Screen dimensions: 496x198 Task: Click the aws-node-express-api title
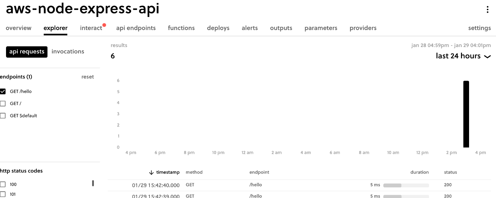point(83,9)
